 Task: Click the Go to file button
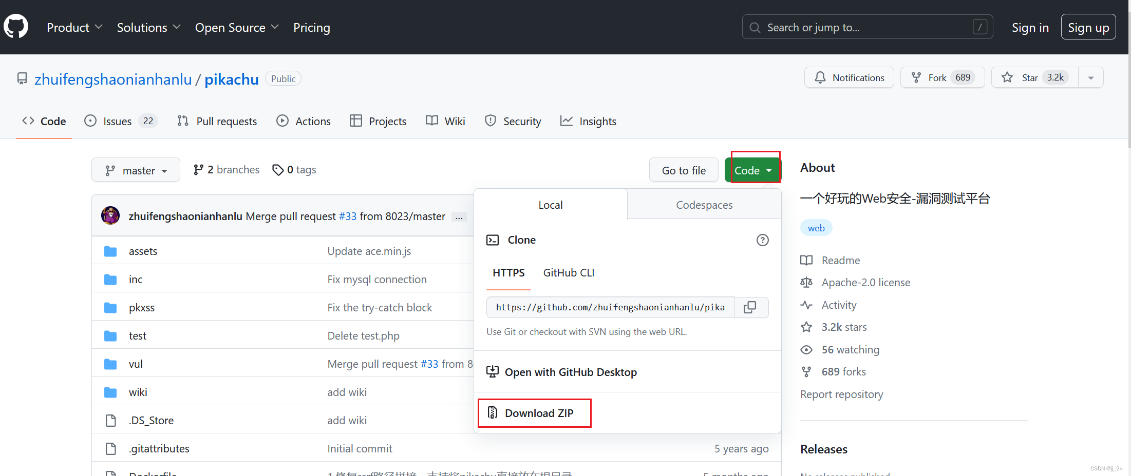tap(684, 170)
